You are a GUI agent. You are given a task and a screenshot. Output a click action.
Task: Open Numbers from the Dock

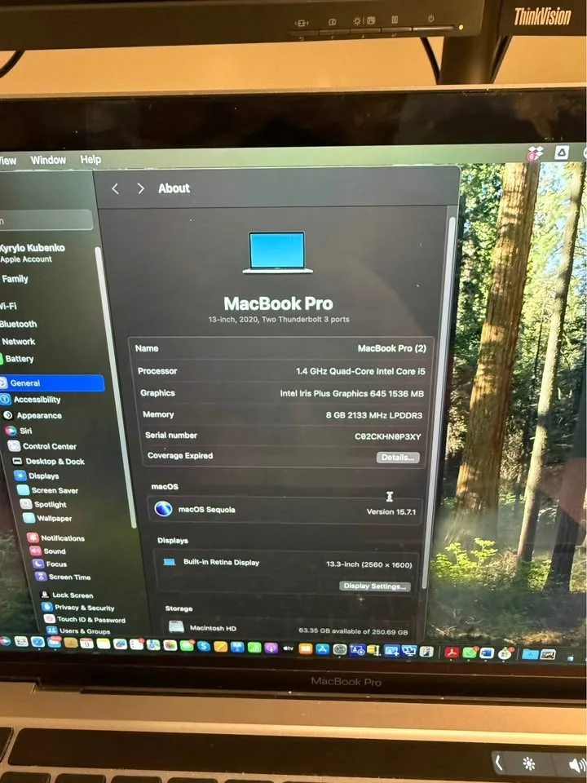coord(254,648)
